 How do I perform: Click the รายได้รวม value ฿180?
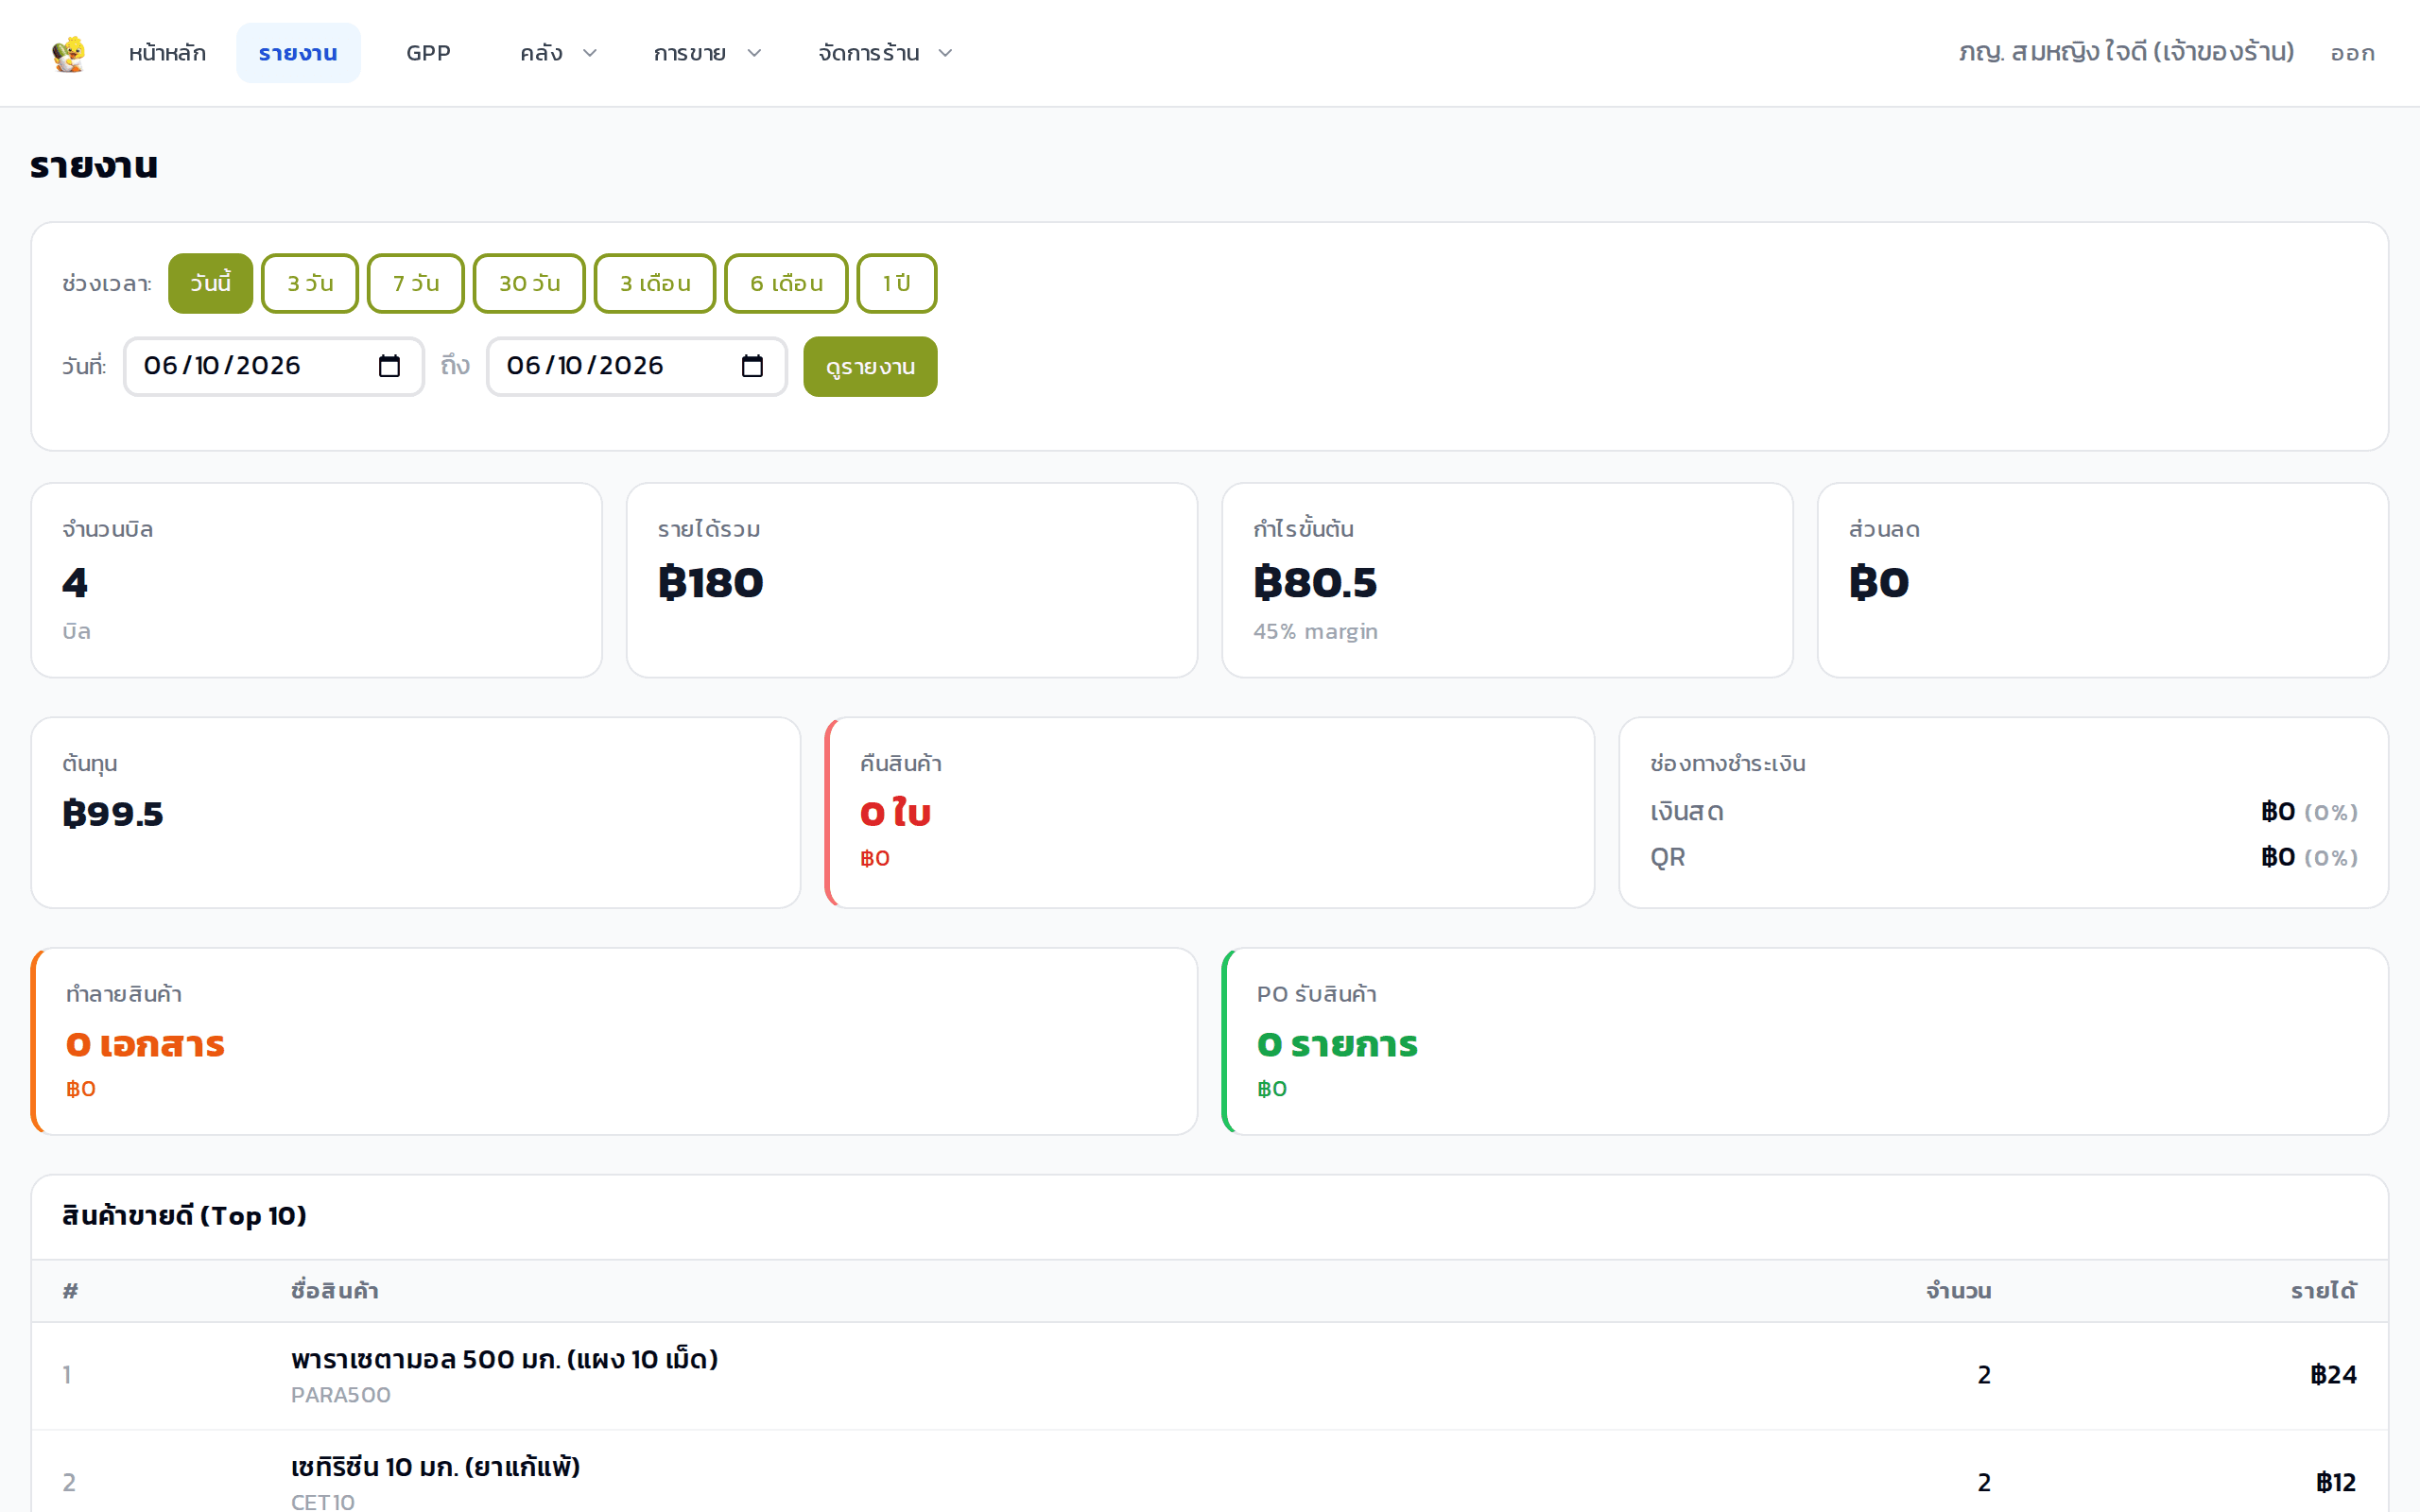tap(711, 582)
